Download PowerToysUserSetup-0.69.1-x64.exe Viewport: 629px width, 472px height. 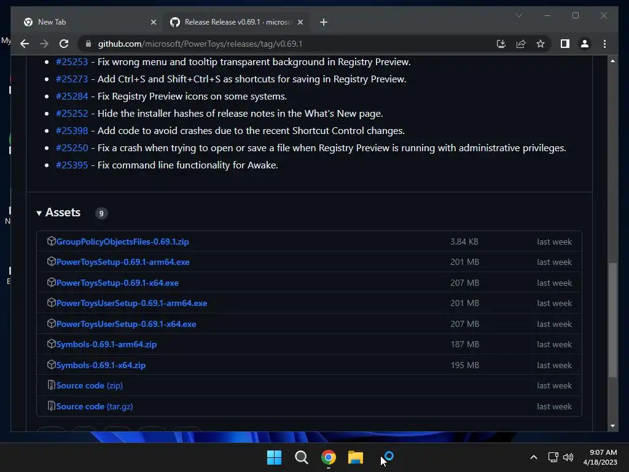coord(126,324)
